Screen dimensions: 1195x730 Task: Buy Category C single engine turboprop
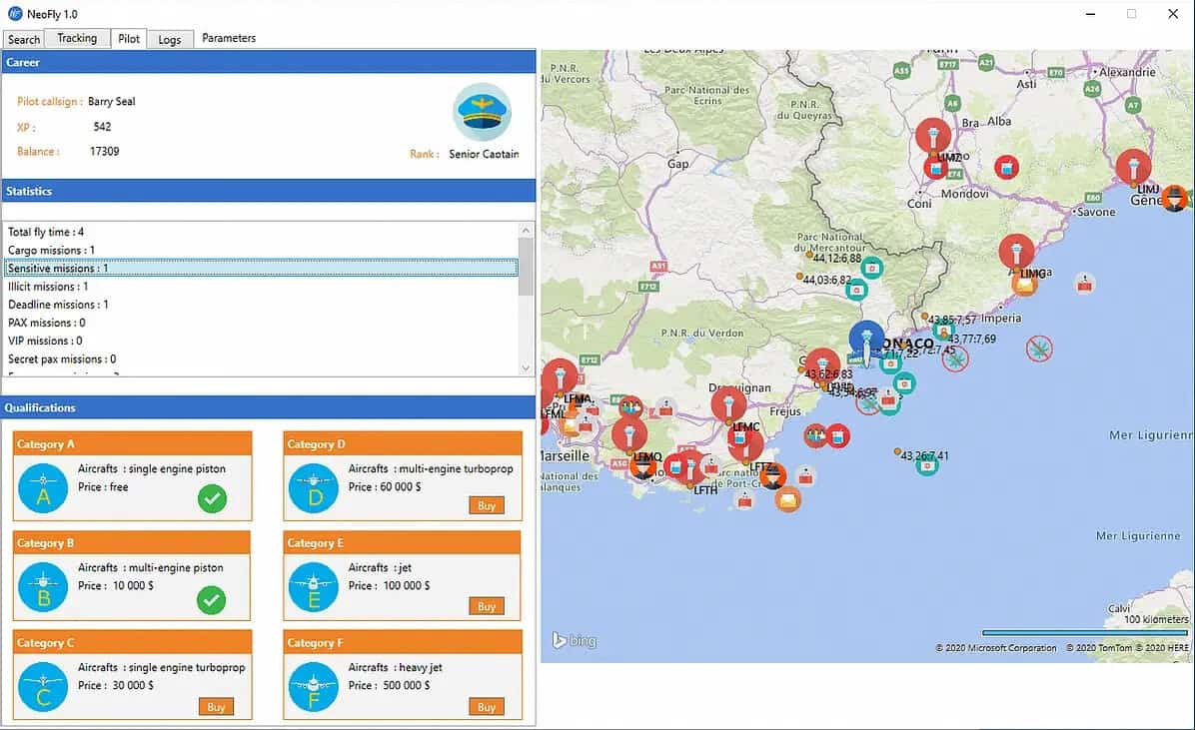pos(215,707)
